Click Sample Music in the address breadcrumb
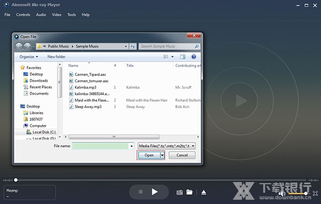 (x=87, y=46)
